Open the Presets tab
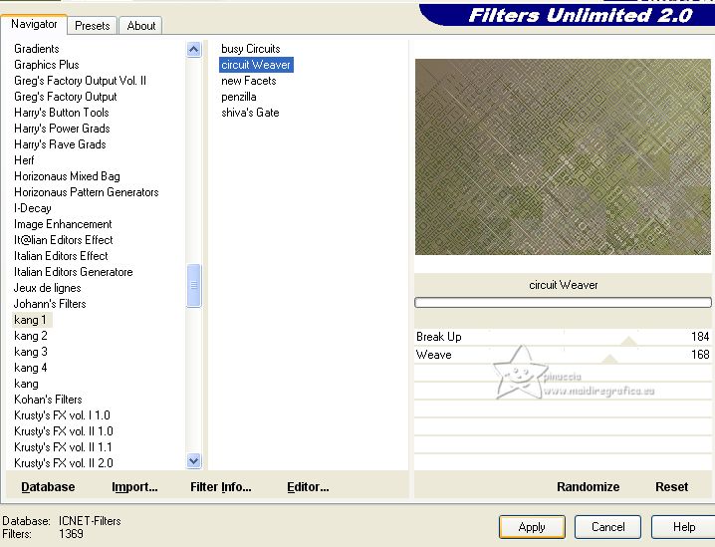This screenshot has height=547, width=715. tap(92, 26)
